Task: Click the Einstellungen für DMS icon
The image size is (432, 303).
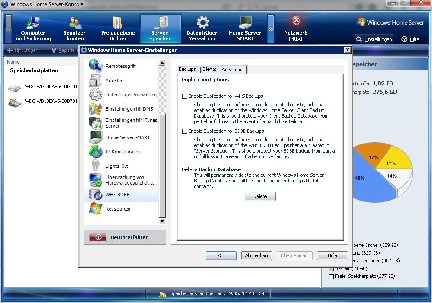Action: click(x=95, y=109)
